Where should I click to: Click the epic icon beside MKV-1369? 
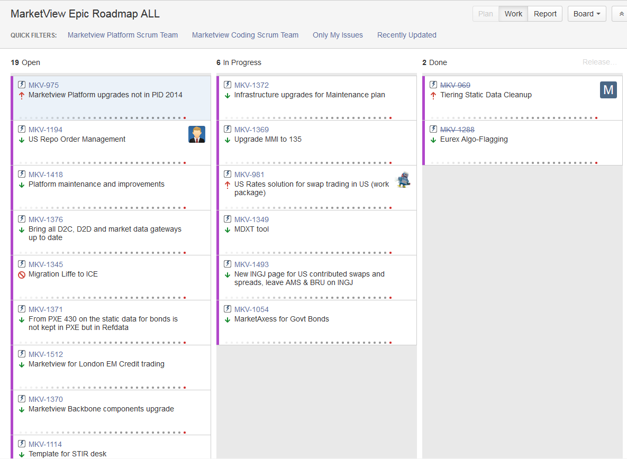(228, 129)
